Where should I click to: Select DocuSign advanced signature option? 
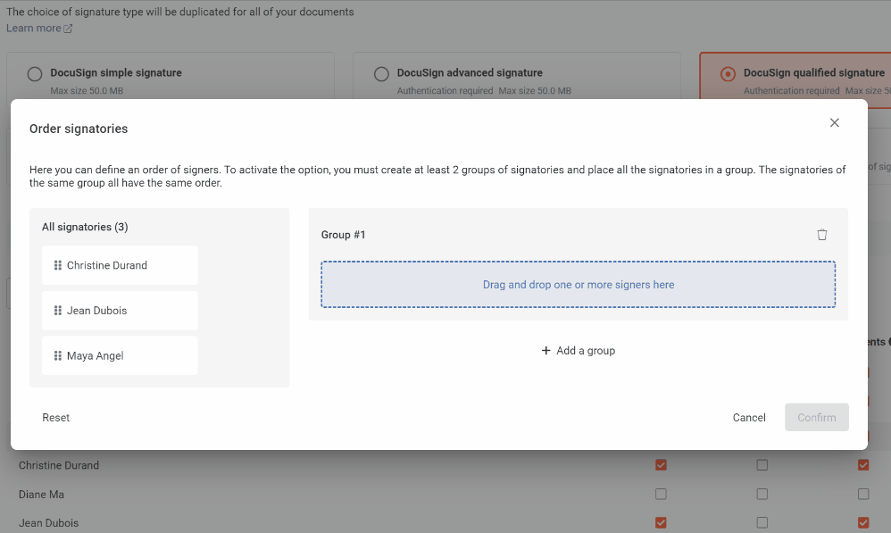[x=381, y=74]
